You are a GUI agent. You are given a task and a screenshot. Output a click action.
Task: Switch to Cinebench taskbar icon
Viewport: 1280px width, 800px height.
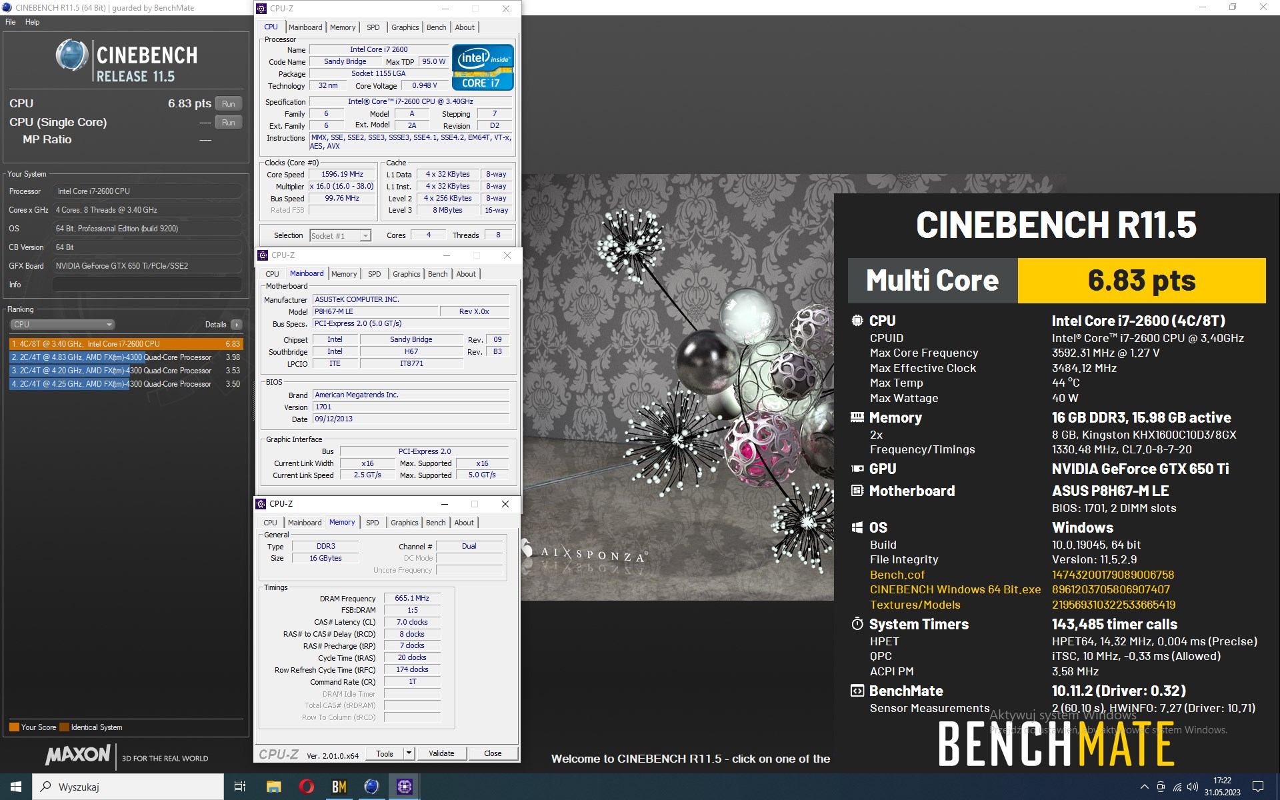[x=371, y=787]
